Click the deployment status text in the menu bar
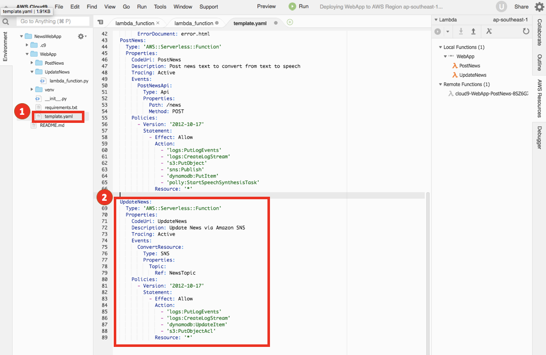 pos(381,7)
